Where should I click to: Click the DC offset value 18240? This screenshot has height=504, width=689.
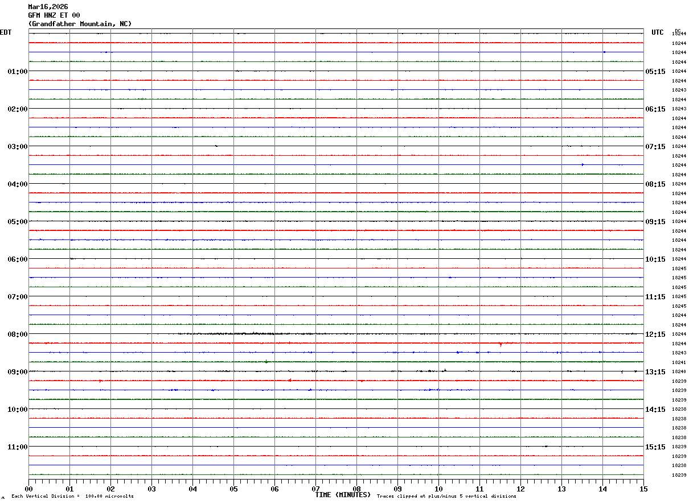[679, 371]
